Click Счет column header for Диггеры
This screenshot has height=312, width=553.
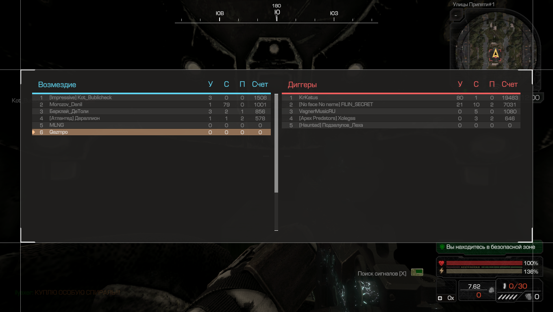pyautogui.click(x=509, y=84)
